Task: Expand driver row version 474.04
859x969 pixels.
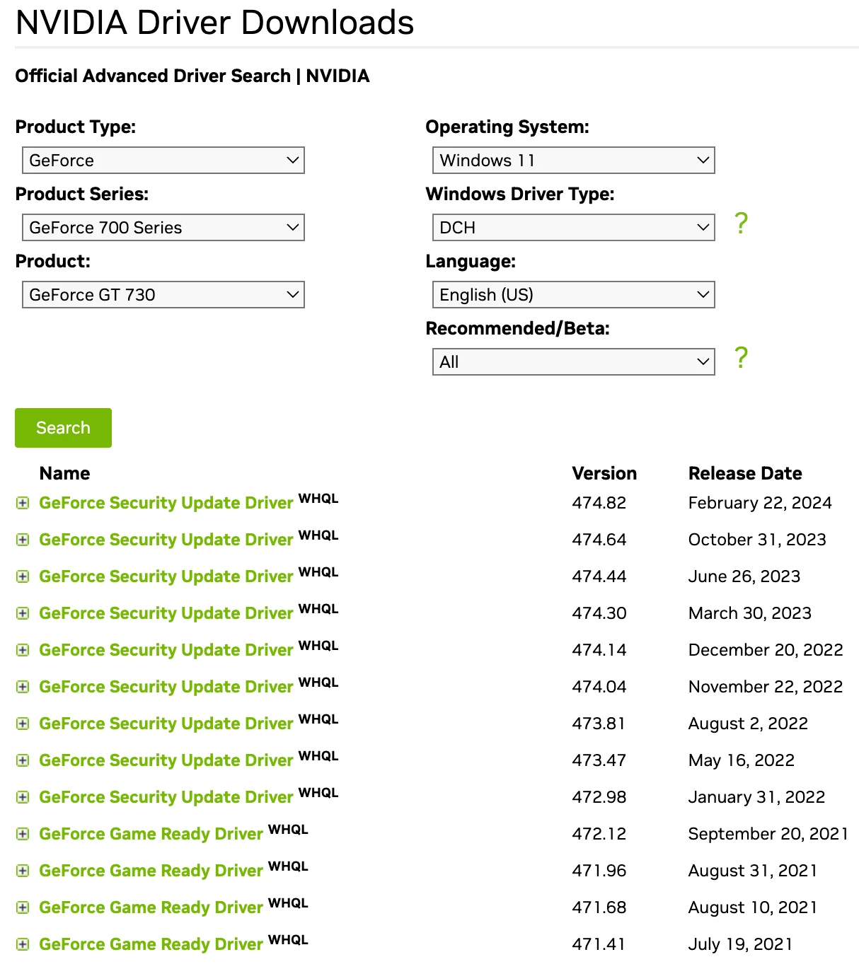Action: point(23,687)
